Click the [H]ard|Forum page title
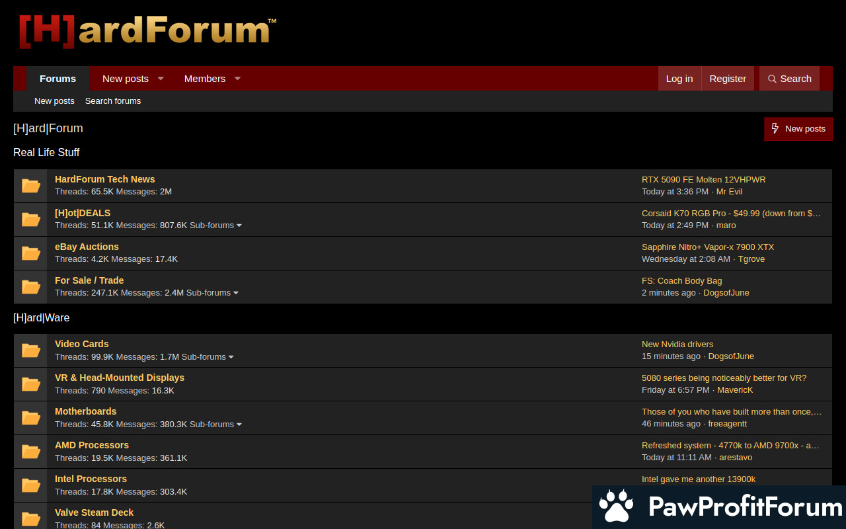Image resolution: width=846 pixels, height=529 pixels. tap(48, 128)
